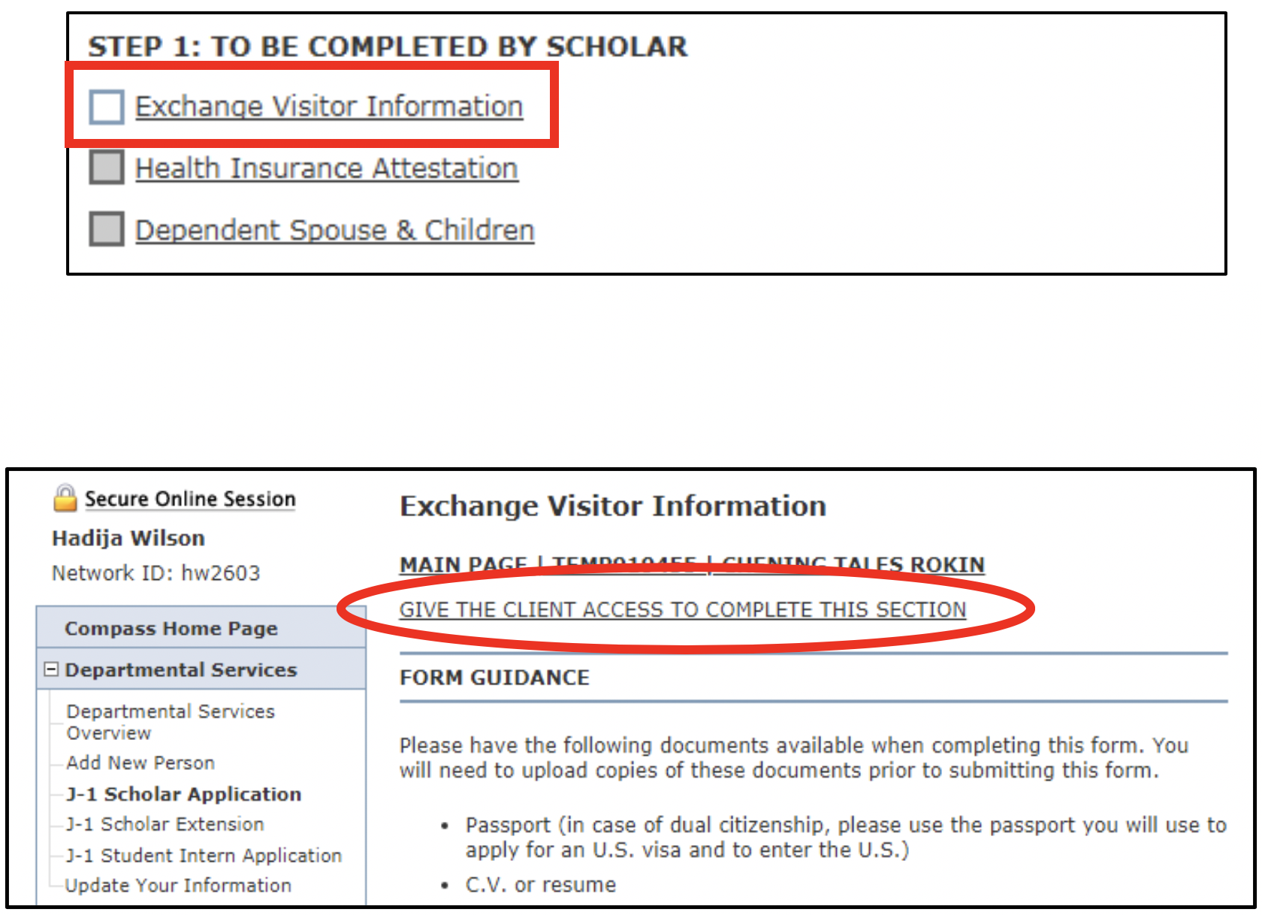Open Departmental Services Overview tree item
Viewport: 1262px width, 915px height.
coord(171,722)
